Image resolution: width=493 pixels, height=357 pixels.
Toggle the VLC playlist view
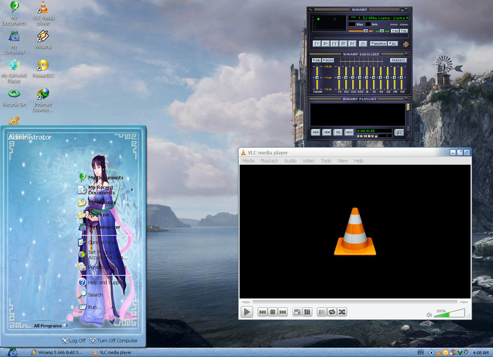[x=321, y=312]
